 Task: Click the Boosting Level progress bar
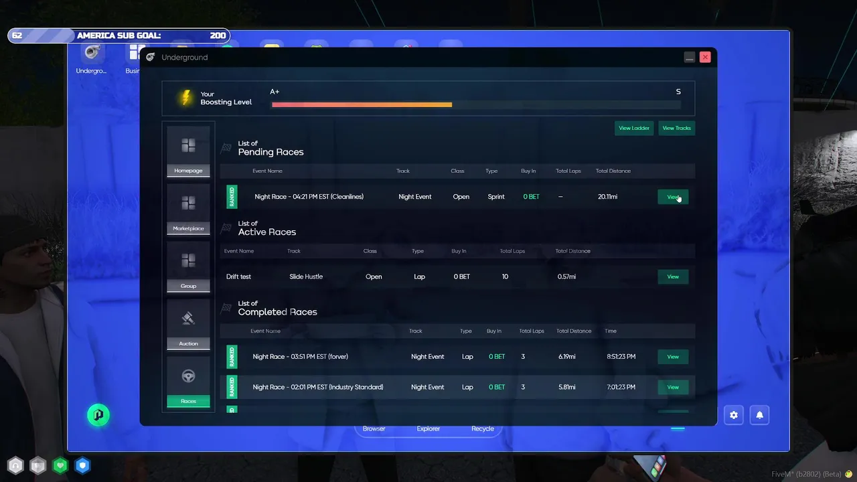click(x=476, y=104)
